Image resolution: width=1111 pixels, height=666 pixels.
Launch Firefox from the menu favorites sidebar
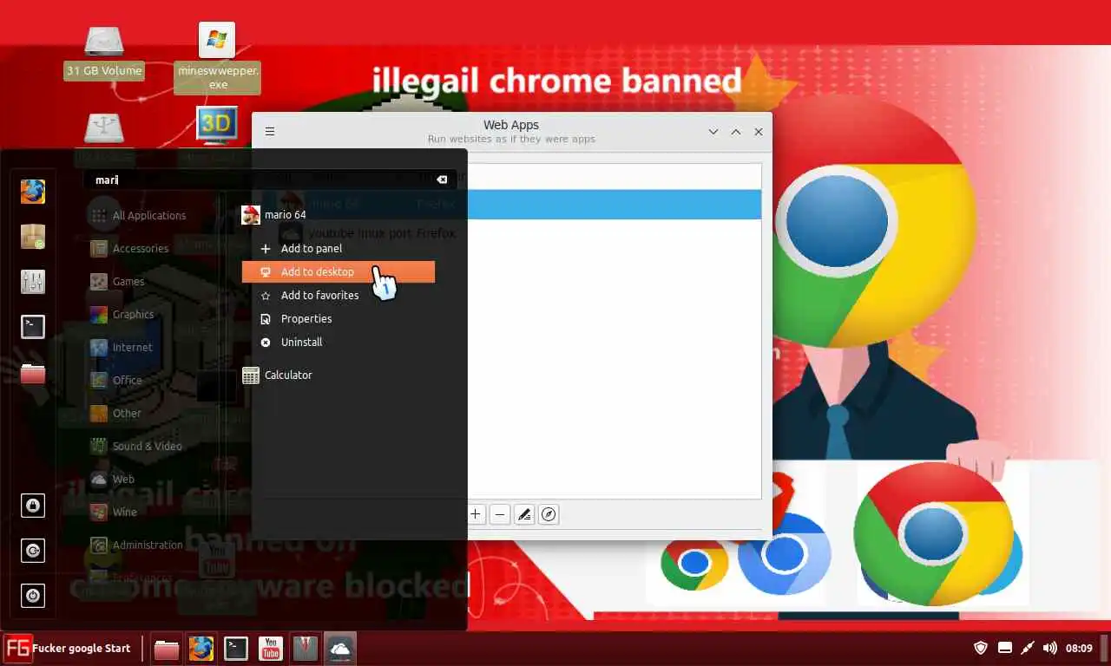pyautogui.click(x=33, y=191)
